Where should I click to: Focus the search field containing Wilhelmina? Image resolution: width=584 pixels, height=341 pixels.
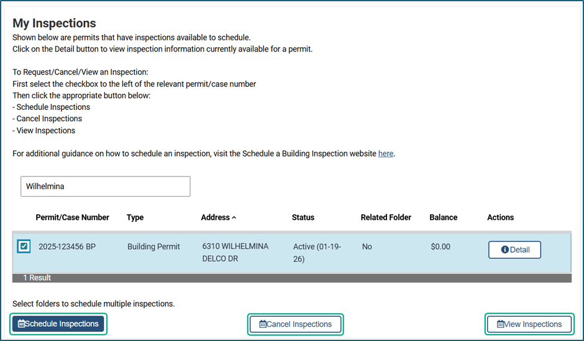[105, 186]
